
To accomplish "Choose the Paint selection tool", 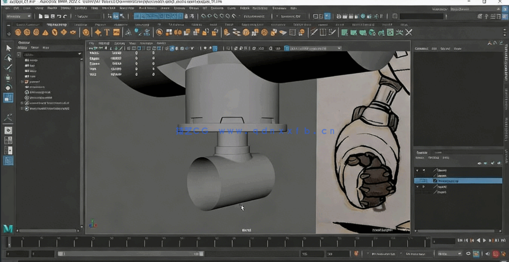I will 8,68.
